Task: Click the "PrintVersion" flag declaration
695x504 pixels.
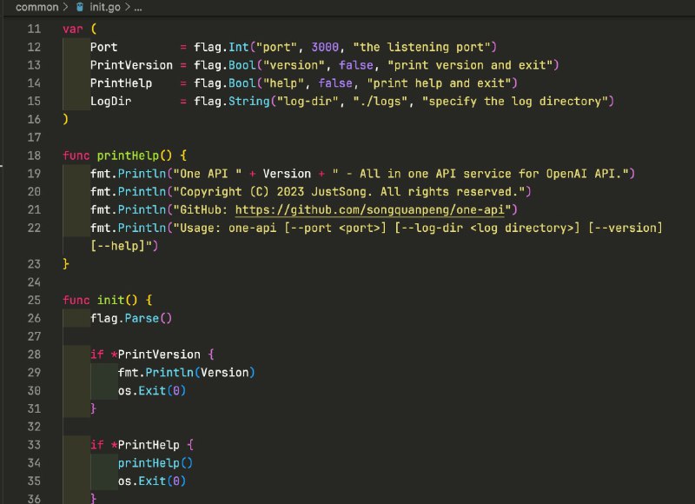Action: click(129, 64)
